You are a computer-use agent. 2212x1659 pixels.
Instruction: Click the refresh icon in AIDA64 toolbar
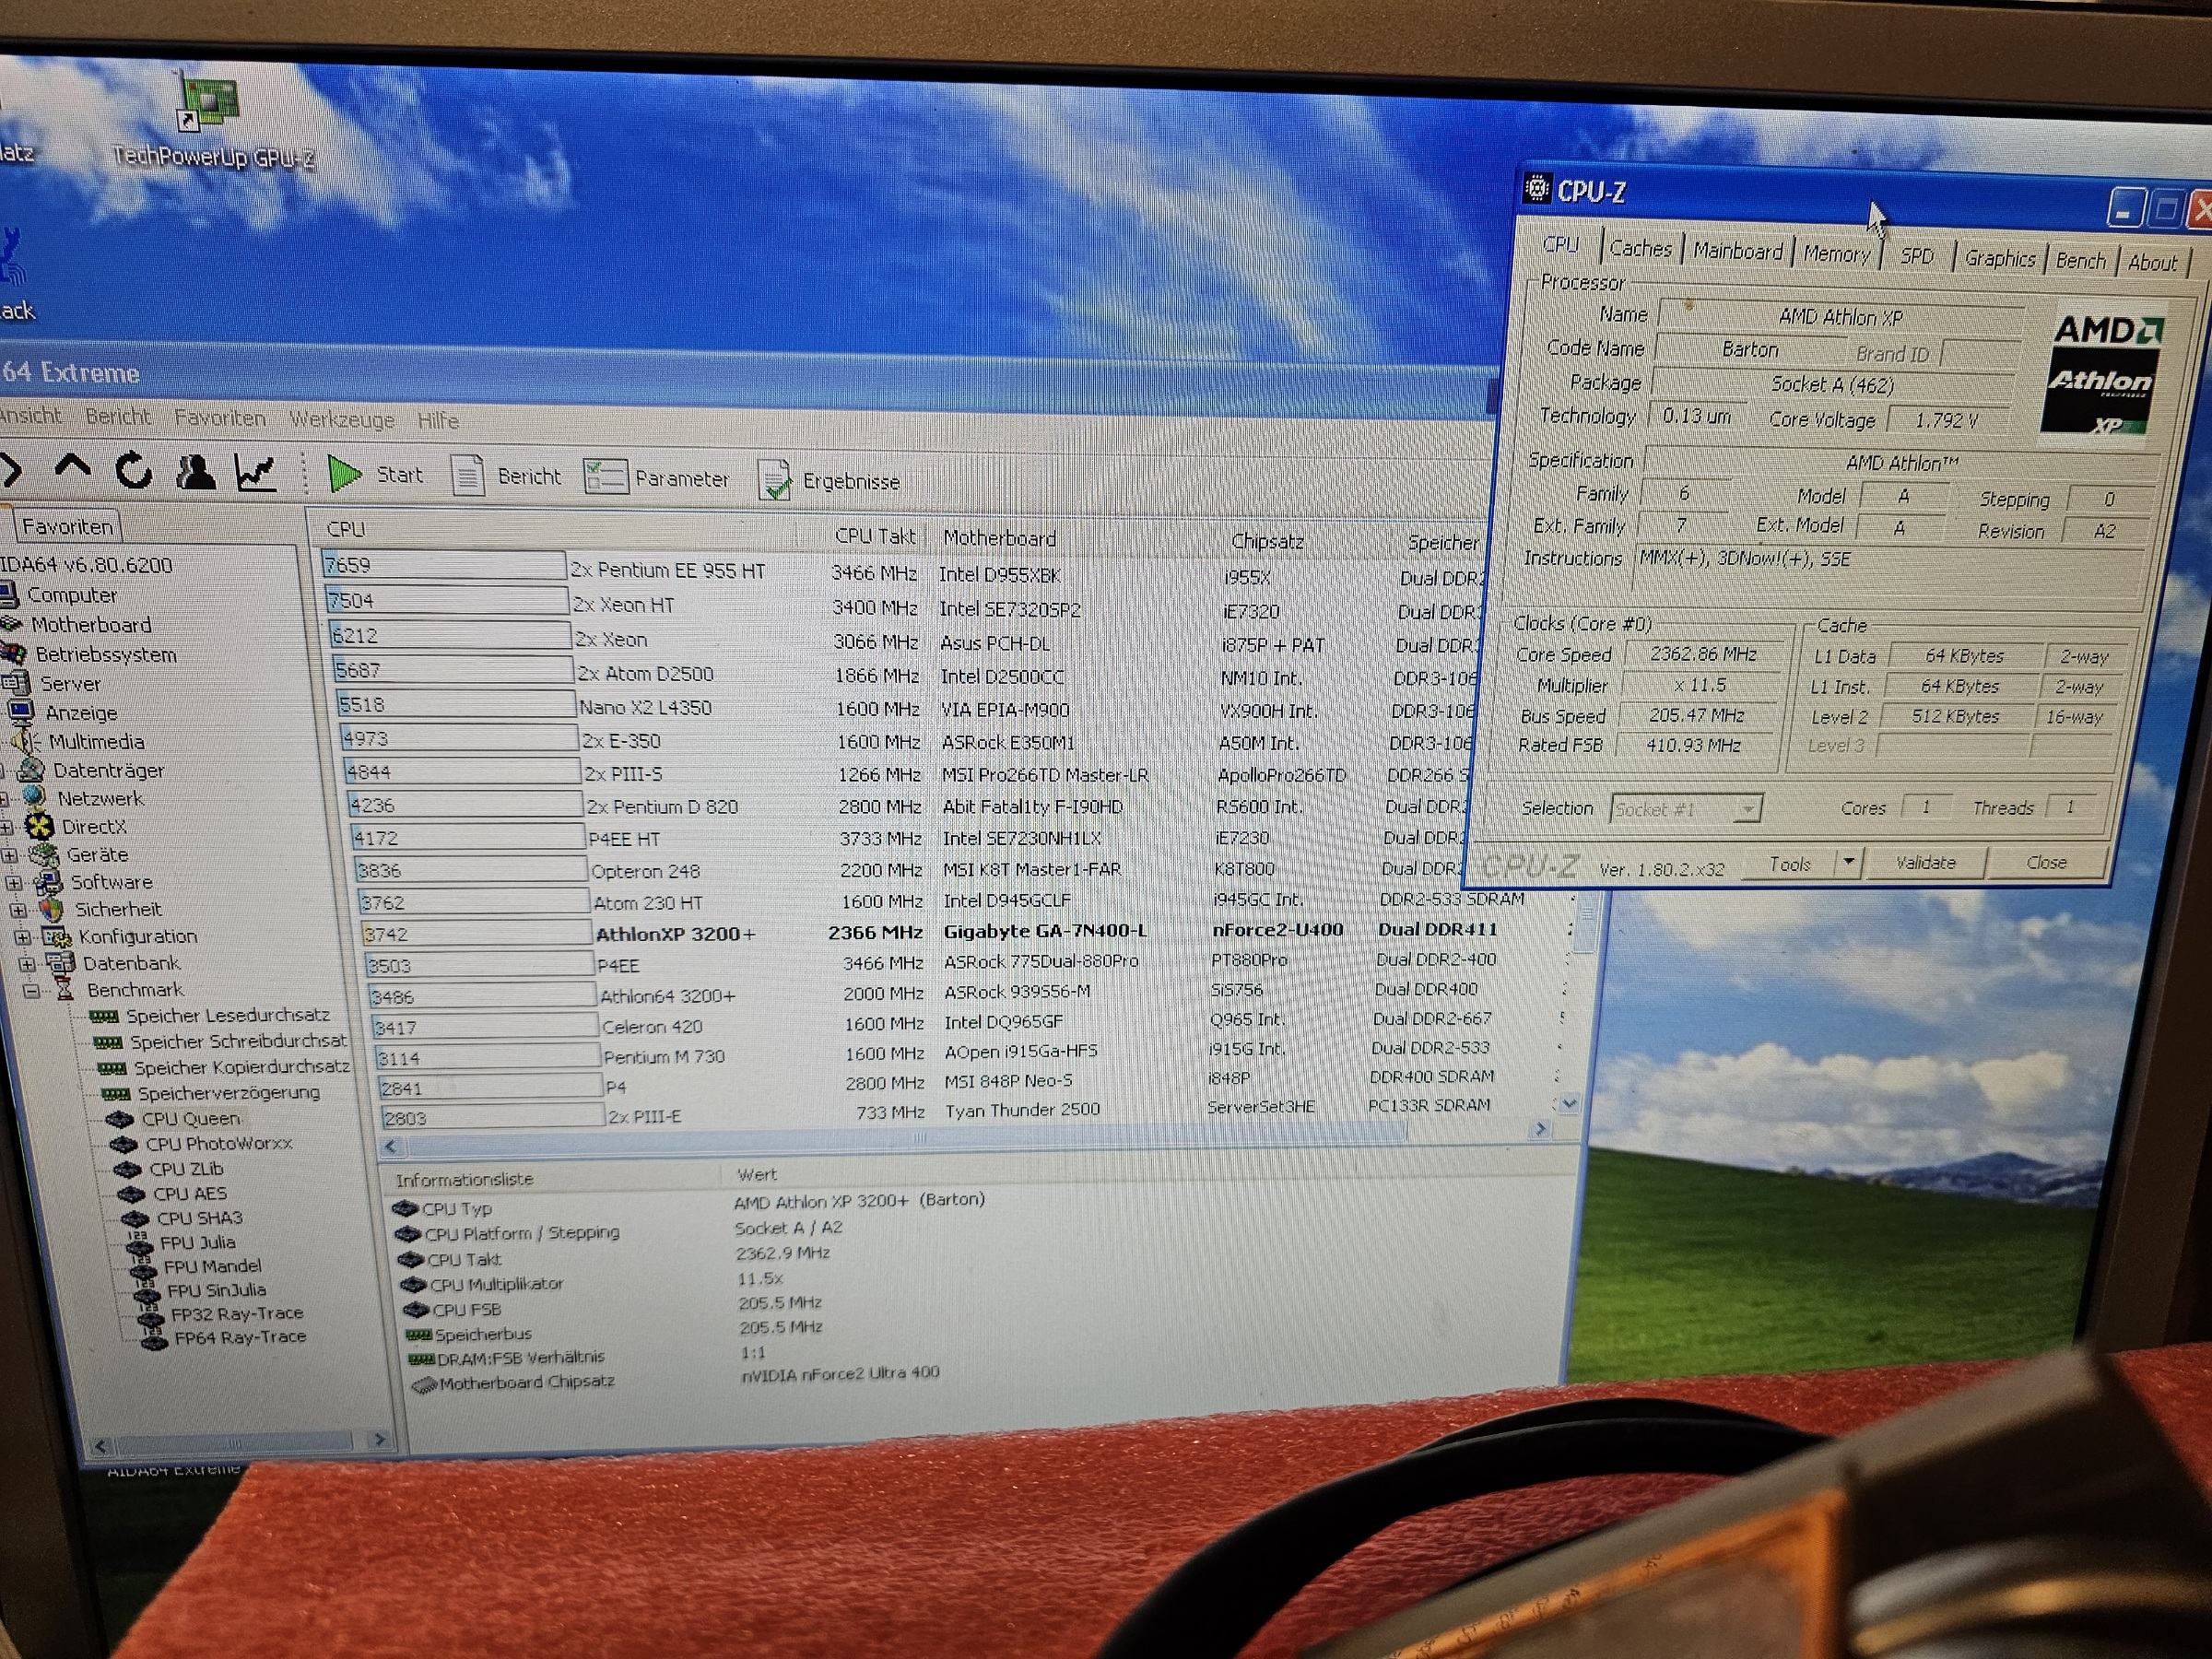(134, 470)
